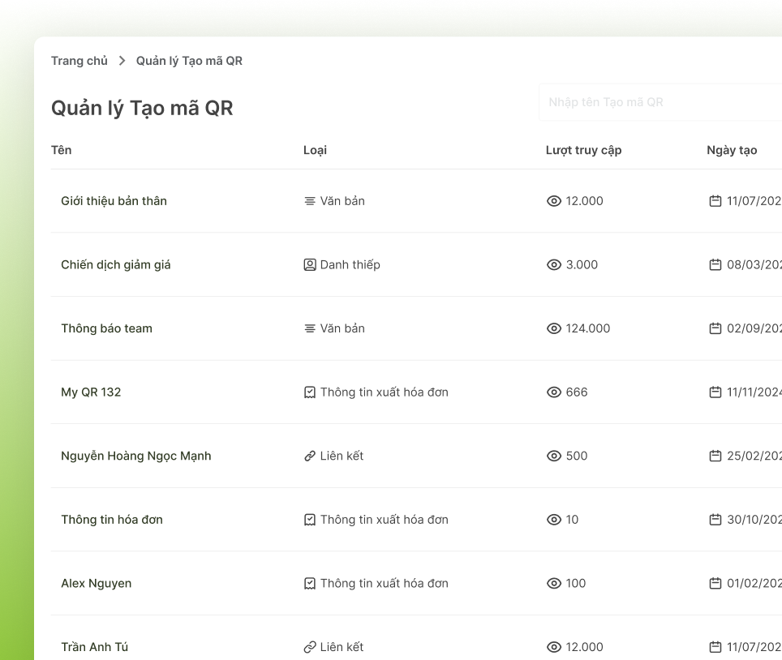
Task: Click Quản lý Tạo mã QR breadcrumb item
Action: click(189, 62)
